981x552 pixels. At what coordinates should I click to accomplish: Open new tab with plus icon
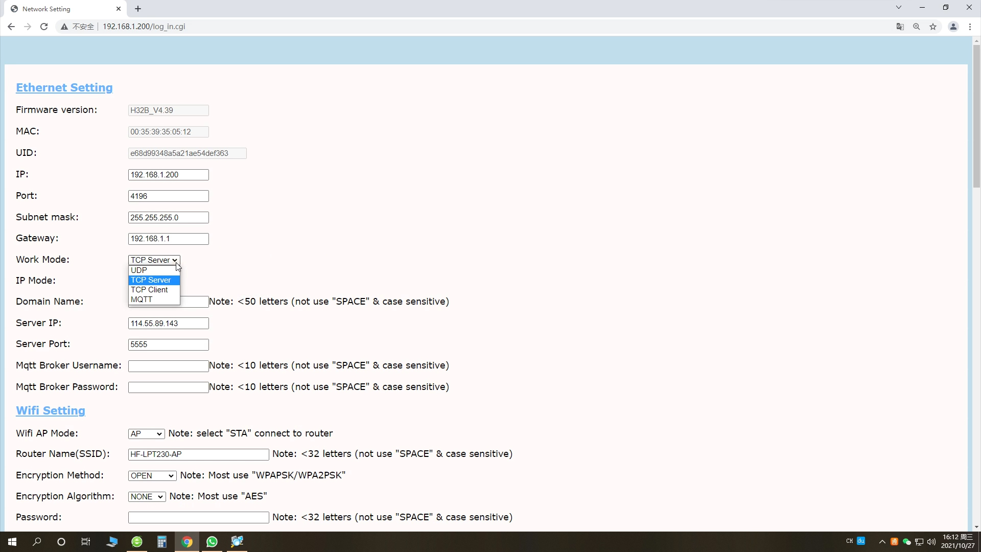(x=138, y=9)
